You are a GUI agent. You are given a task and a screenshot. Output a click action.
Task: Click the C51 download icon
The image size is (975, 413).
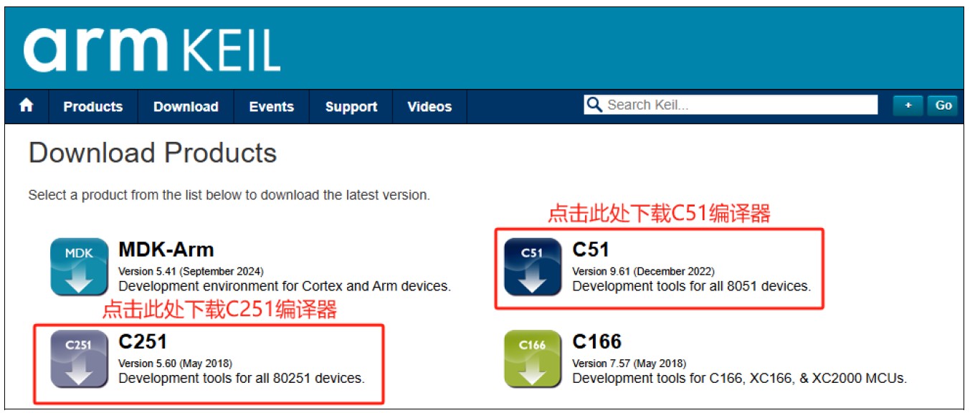pos(533,267)
